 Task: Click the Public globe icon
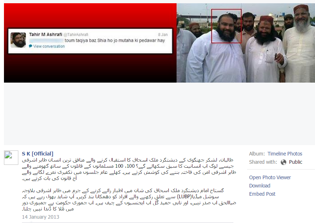point(283,162)
